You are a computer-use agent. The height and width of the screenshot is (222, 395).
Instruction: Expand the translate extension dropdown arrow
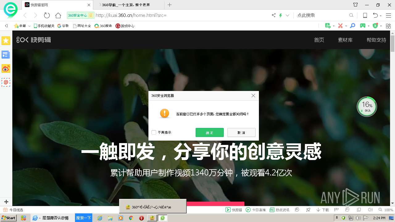pos(334,26)
